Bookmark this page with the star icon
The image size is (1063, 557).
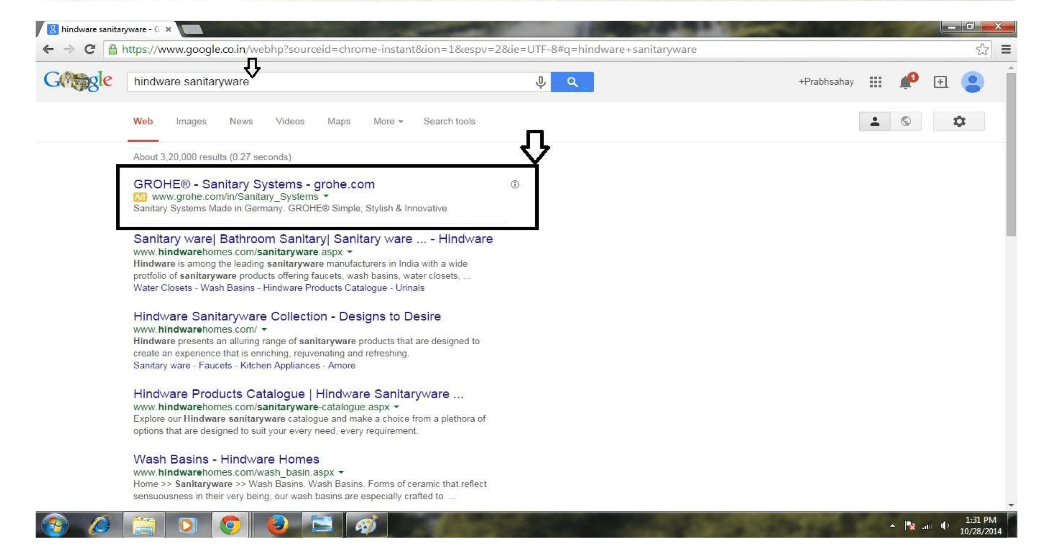tap(982, 49)
